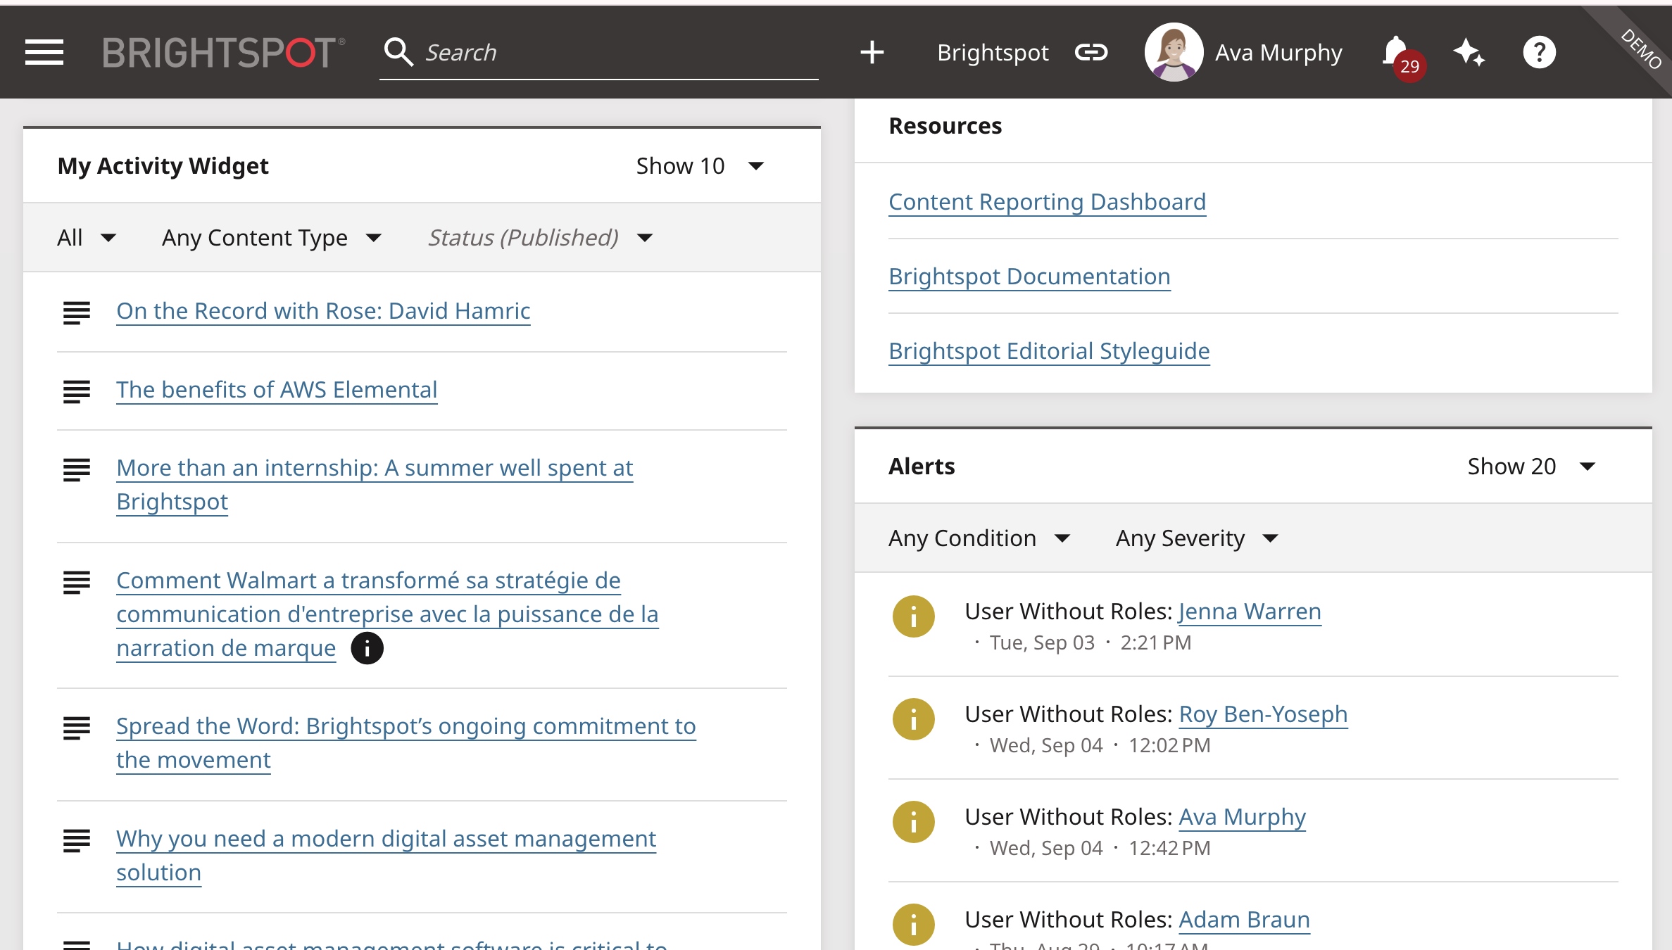Open Ava Murphy's avatar profile picture
Viewport: 1672px width, 950px height.
click(1174, 52)
